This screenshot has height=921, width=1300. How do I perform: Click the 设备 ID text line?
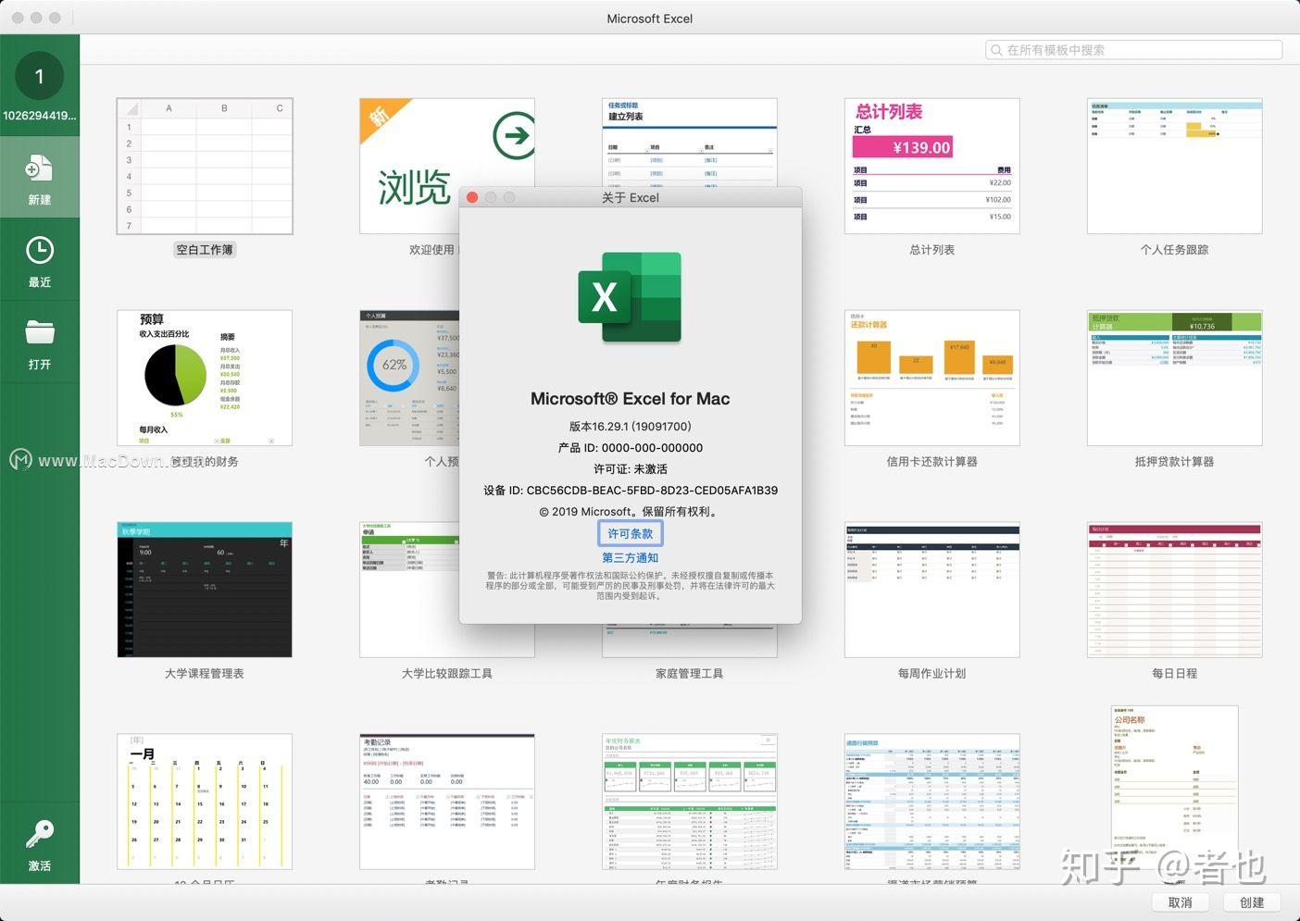(631, 491)
